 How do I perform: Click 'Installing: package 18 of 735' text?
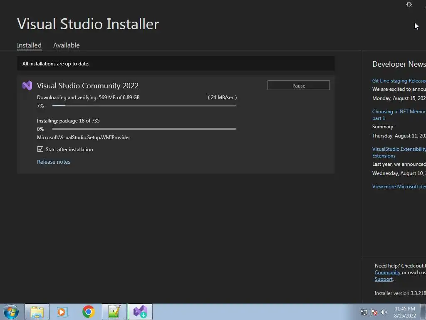pos(68,121)
